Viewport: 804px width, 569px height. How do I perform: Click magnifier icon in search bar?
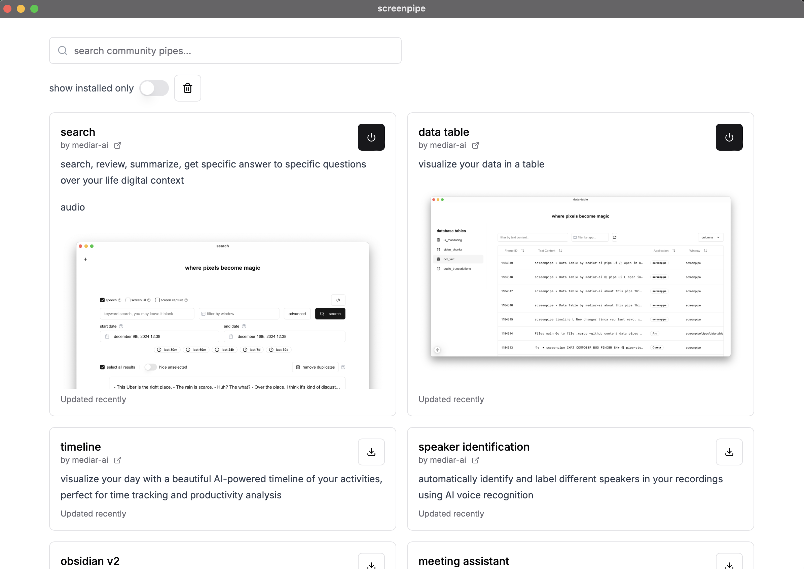(x=63, y=51)
